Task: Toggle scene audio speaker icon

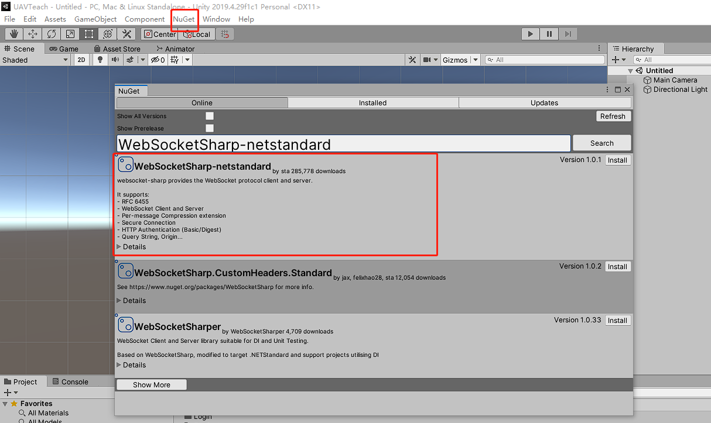Action: pyautogui.click(x=115, y=60)
